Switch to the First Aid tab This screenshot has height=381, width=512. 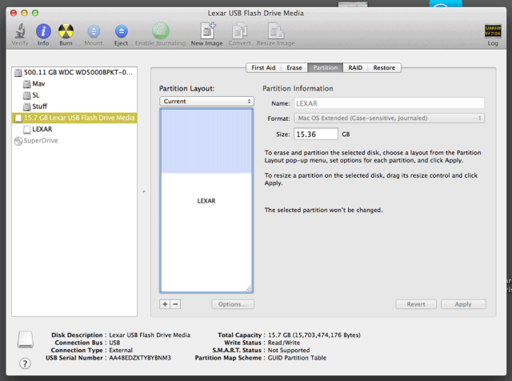(x=263, y=68)
